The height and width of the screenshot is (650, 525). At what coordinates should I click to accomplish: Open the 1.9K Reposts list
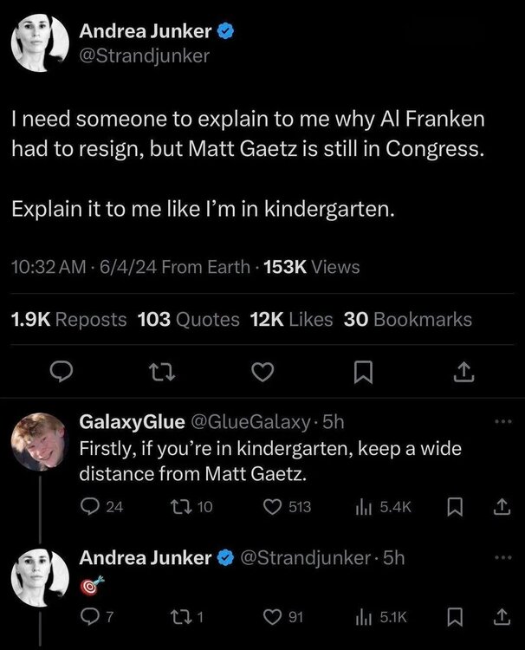(68, 320)
